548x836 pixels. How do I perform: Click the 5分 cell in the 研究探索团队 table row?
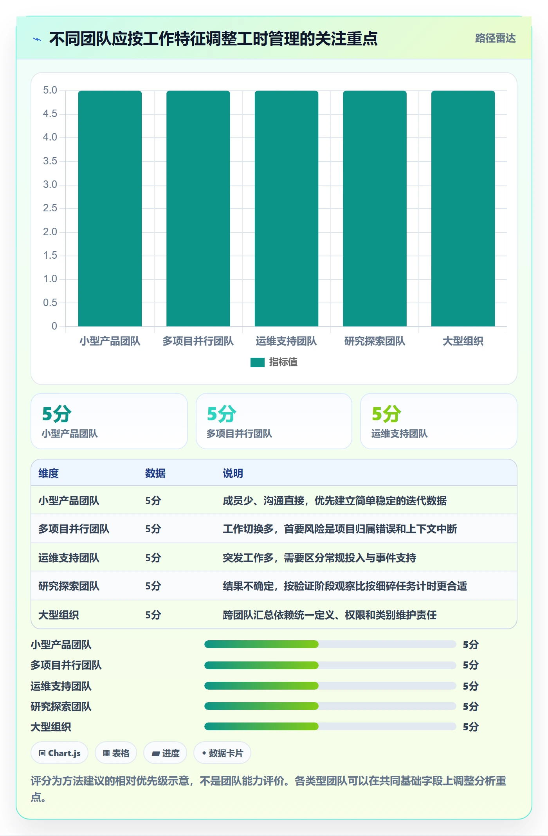153,586
